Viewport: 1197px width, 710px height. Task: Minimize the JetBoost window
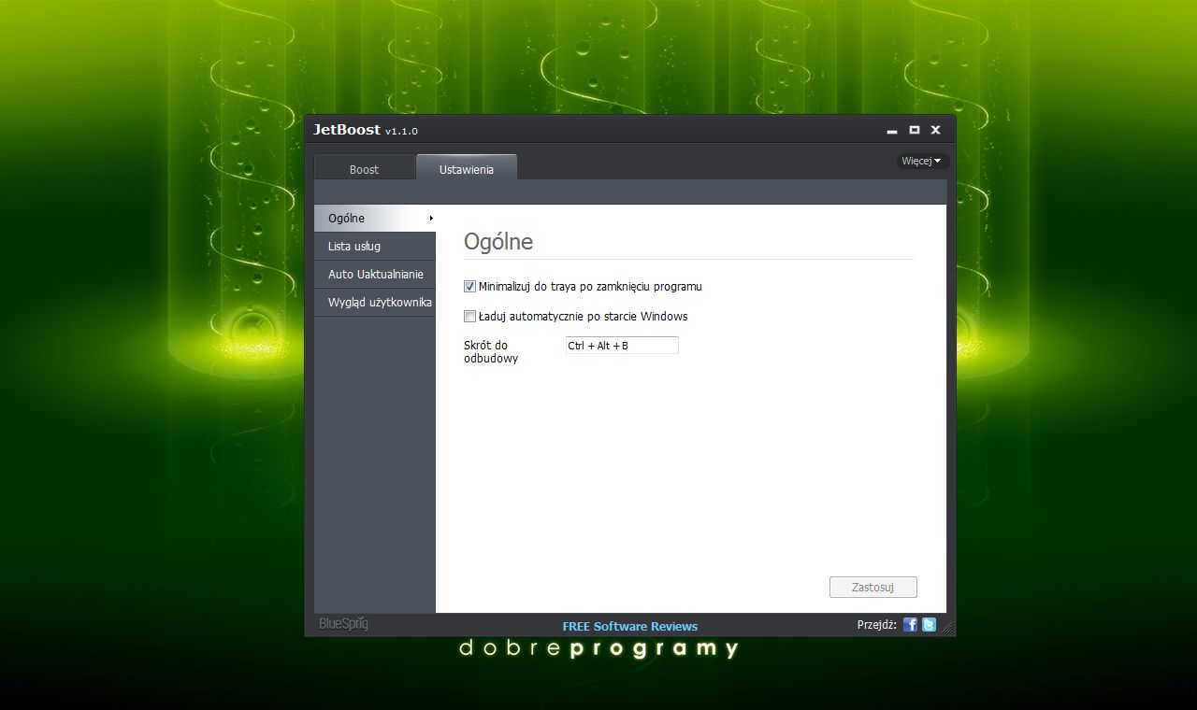[x=892, y=131]
